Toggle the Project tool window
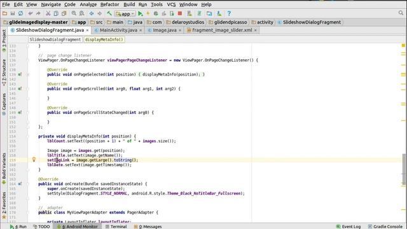 [x=4, y=41]
